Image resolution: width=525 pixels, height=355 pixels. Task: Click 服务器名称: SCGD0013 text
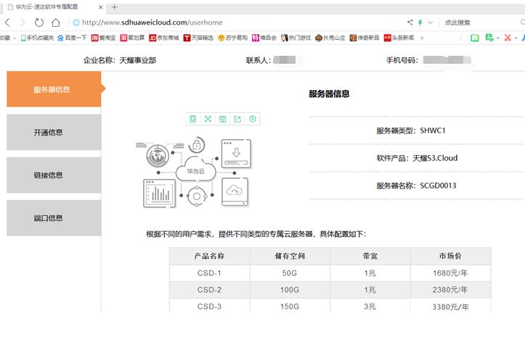(416, 185)
